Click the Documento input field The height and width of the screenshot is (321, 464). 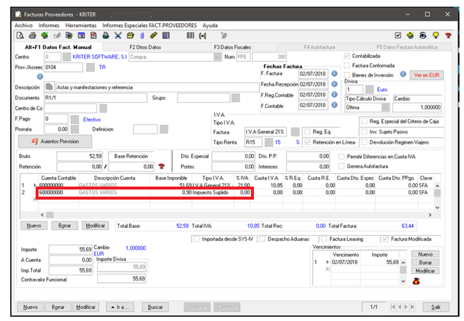(x=96, y=98)
